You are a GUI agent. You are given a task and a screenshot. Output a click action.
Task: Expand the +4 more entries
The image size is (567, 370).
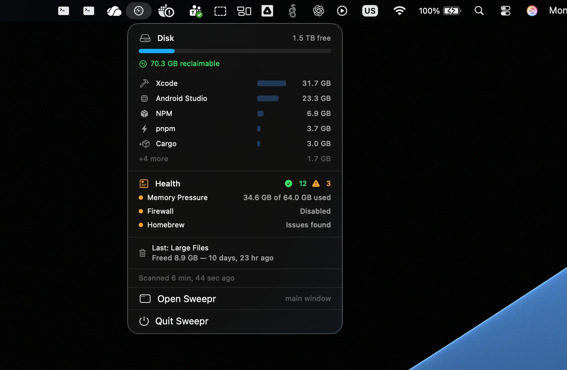153,159
